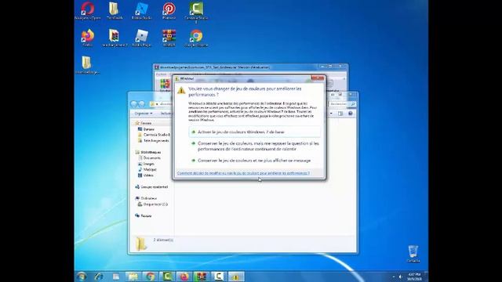Toggle the preview pane icon in Explorer
Viewport: 502px width, 282px height.
[x=340, y=114]
